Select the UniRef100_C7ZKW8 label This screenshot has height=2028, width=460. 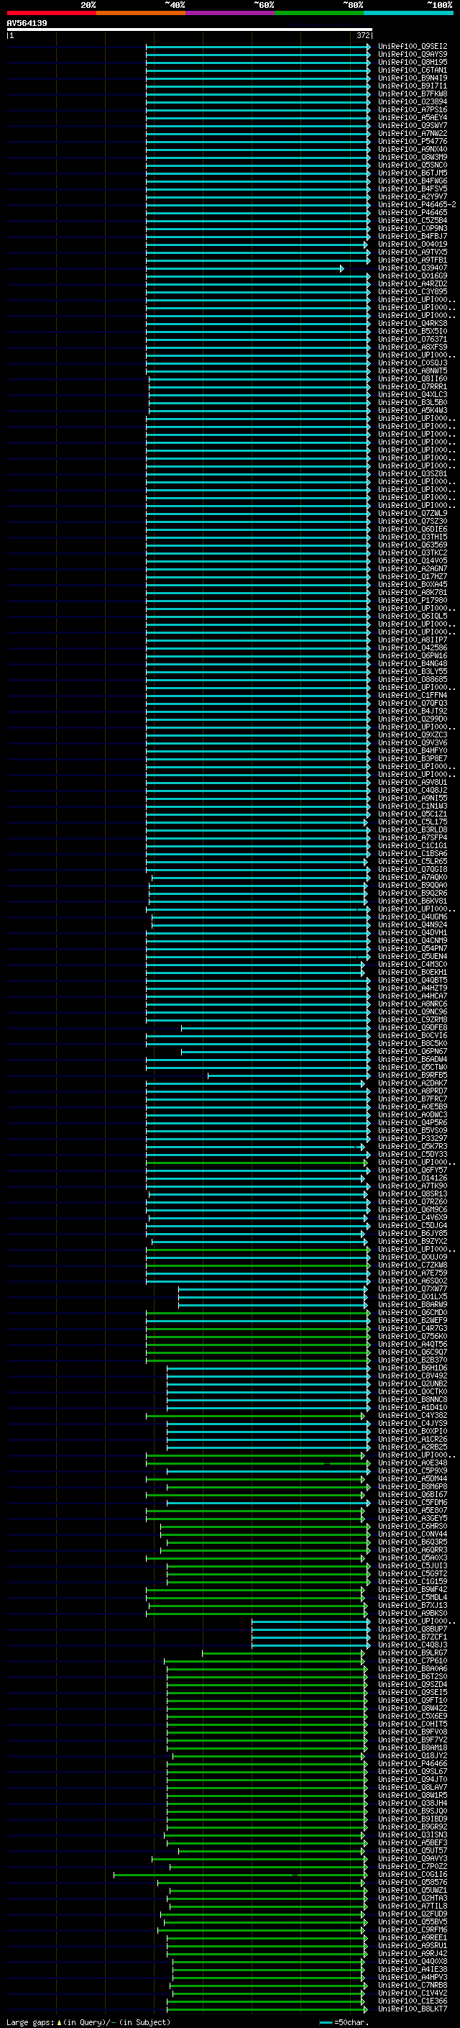click(413, 1266)
